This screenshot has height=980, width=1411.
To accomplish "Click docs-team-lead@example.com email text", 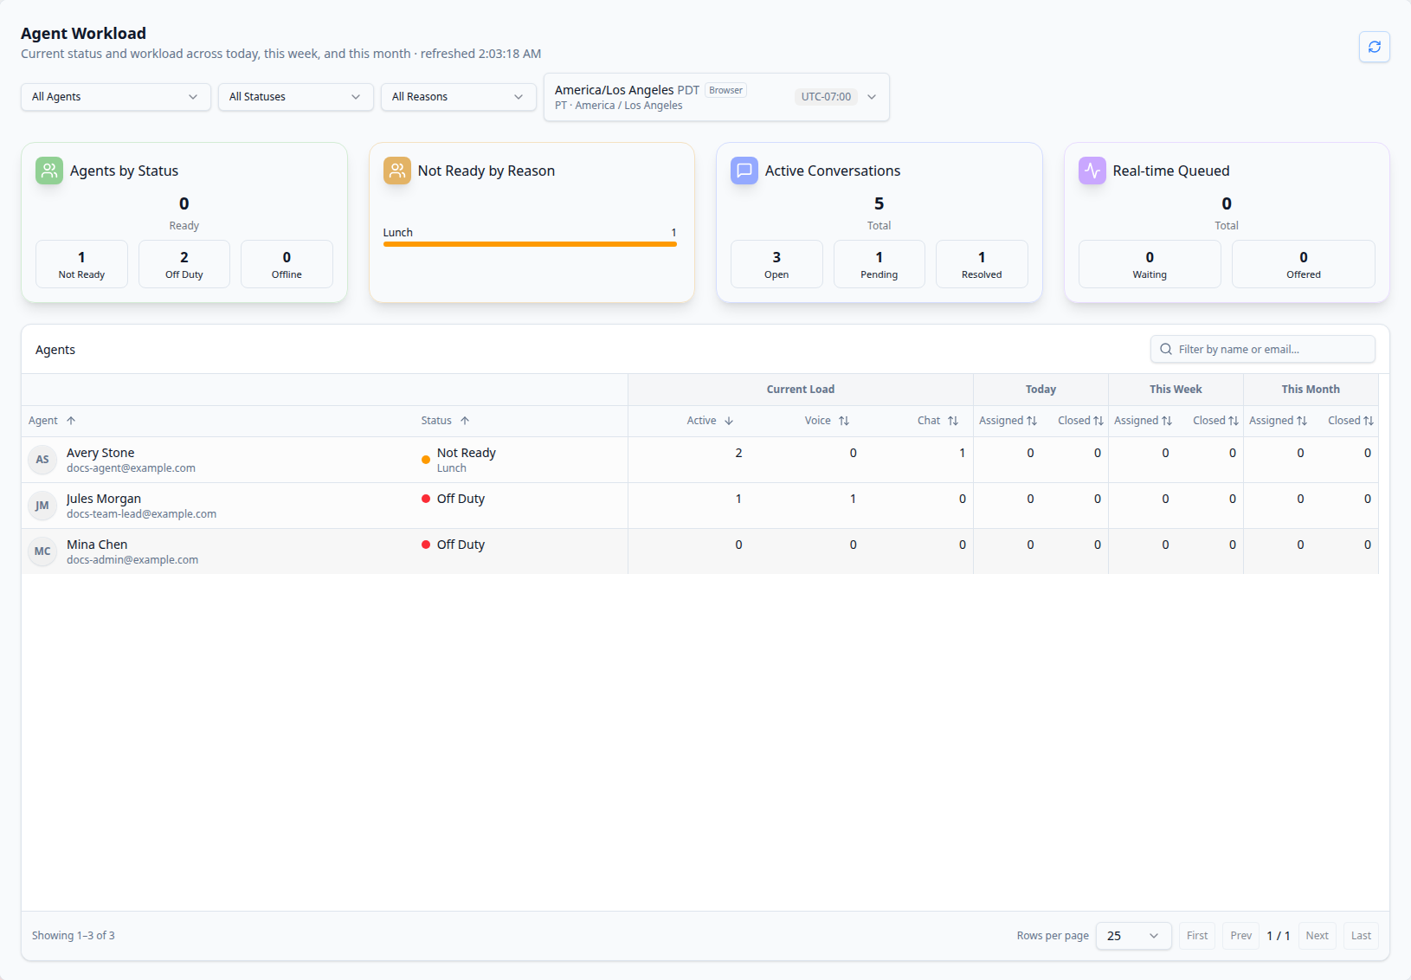I will 142,514.
